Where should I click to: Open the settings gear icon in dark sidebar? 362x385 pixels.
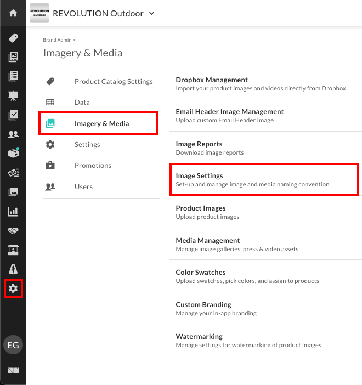pyautogui.click(x=13, y=288)
